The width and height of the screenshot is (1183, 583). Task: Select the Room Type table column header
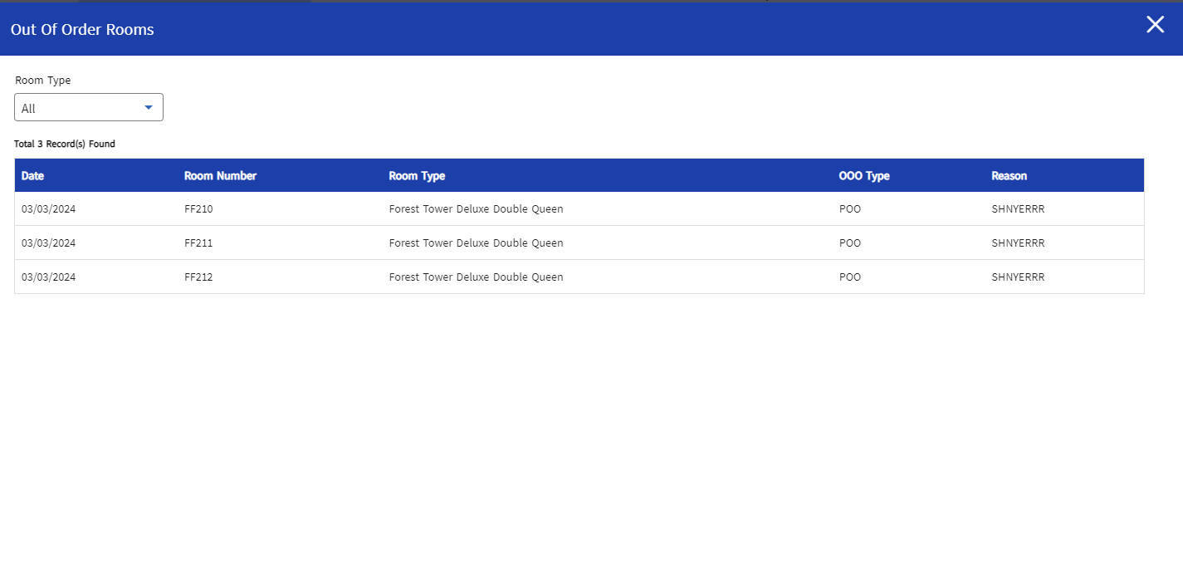[417, 176]
